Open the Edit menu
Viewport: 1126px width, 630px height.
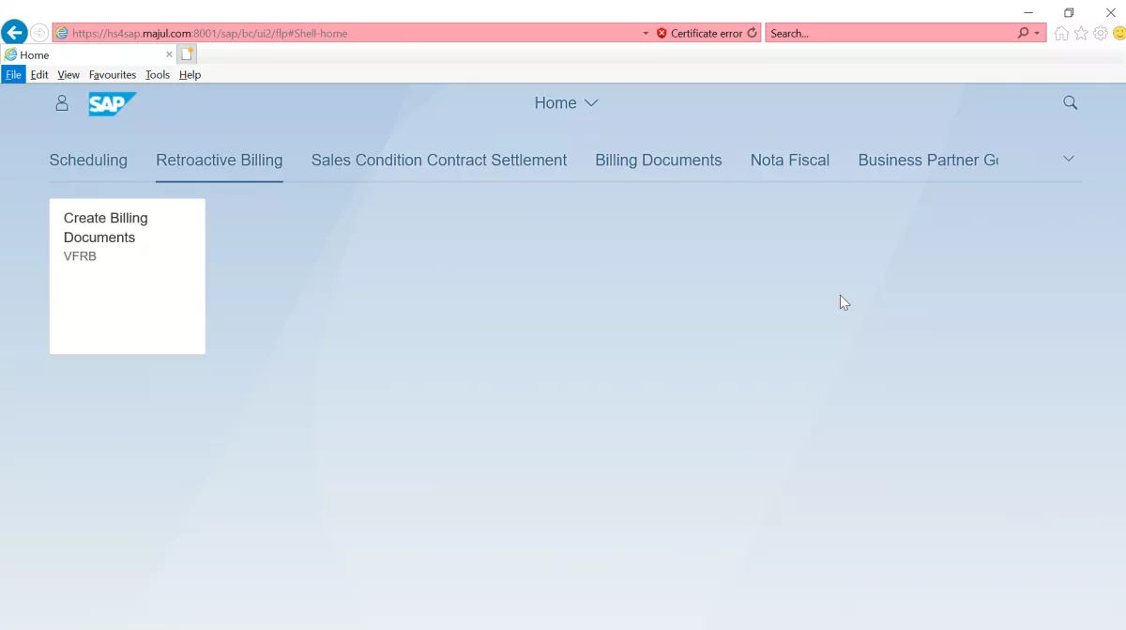[x=39, y=75]
